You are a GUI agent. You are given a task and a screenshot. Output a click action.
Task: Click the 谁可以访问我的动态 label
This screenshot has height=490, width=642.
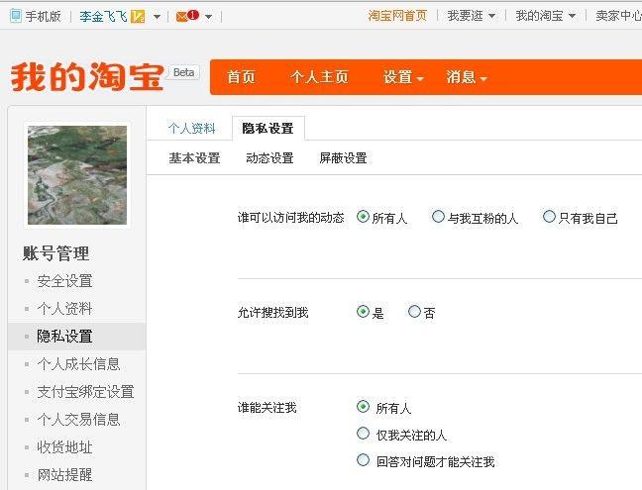pos(290,218)
